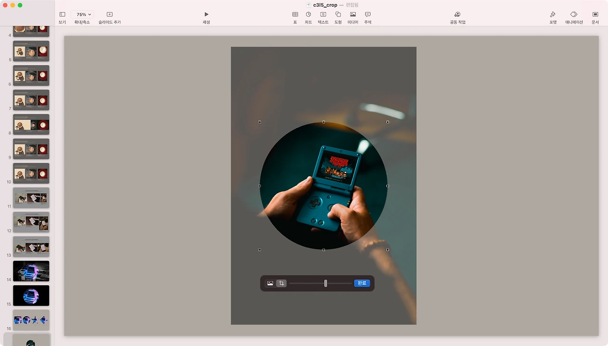Start the slideshow with 재생 button
608x346 pixels.
click(x=206, y=15)
